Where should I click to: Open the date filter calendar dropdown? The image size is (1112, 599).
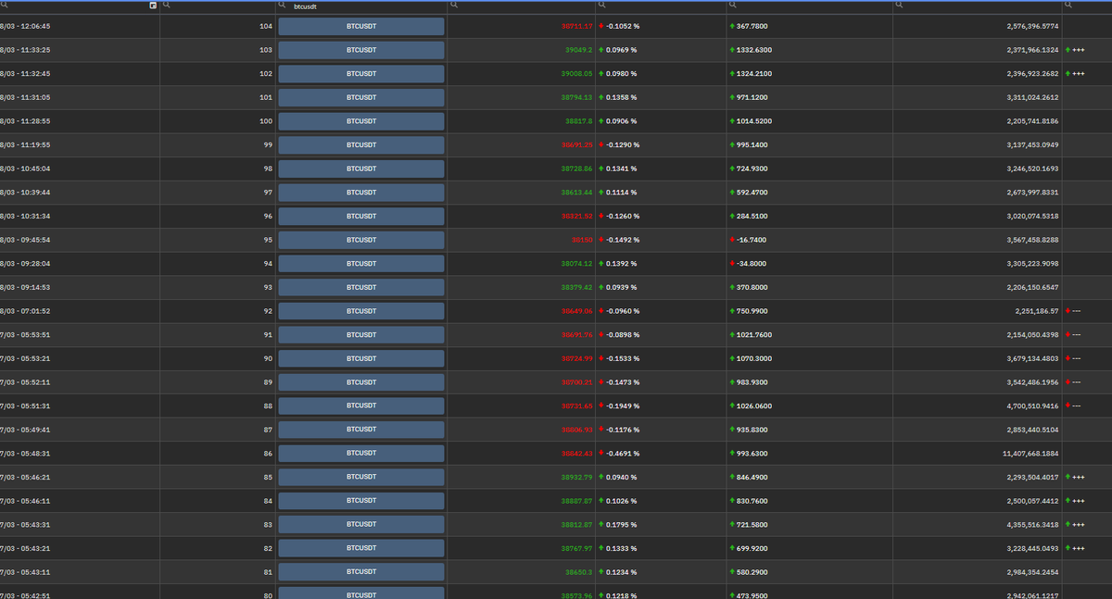point(153,6)
